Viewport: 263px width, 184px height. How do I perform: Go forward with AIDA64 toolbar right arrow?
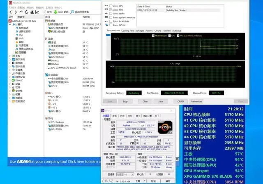pos(16,12)
